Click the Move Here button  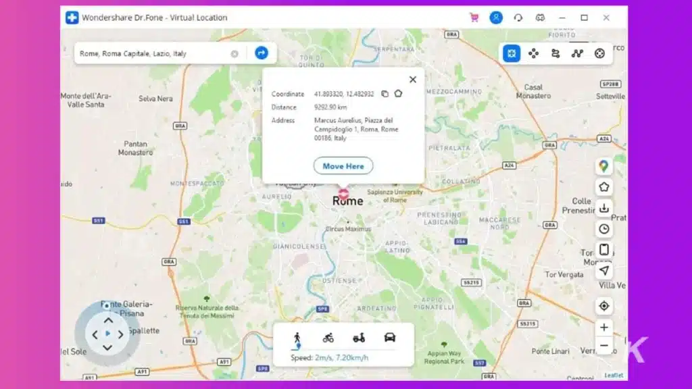(x=343, y=166)
